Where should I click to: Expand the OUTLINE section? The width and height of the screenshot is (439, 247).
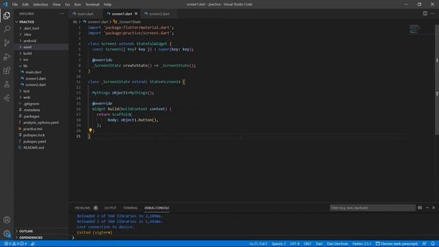coord(26,231)
